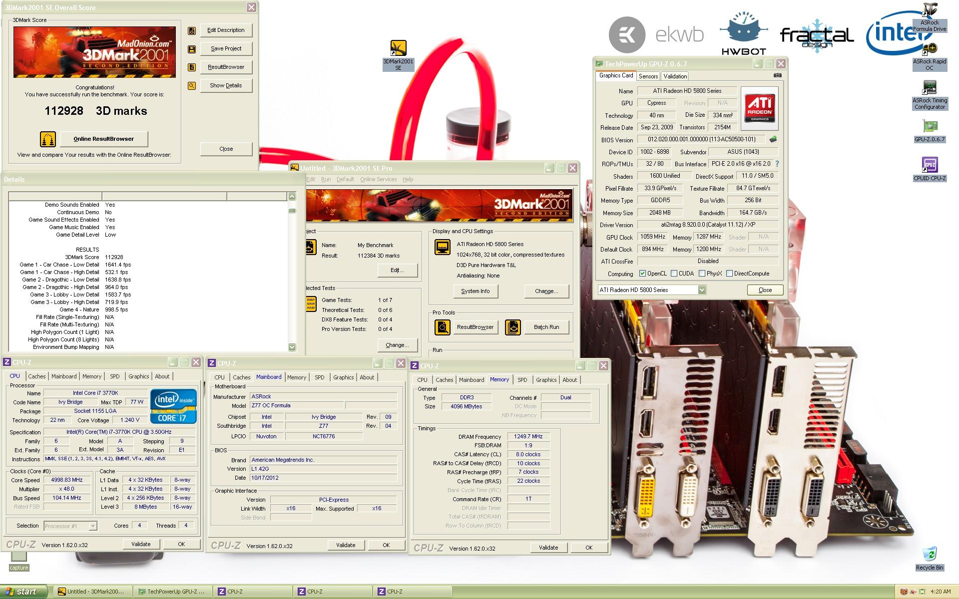
Task: Click Validate in the Memory CPU-Z window
Action: coord(548,548)
